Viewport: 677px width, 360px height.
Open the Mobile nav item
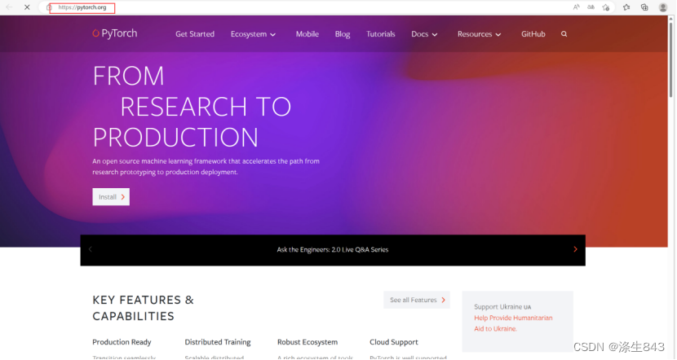coord(307,34)
